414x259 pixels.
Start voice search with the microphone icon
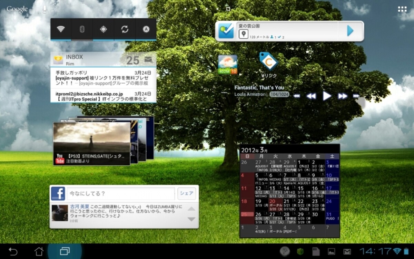(44, 9)
